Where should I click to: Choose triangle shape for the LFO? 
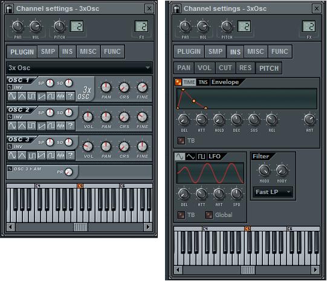[x=190, y=157]
